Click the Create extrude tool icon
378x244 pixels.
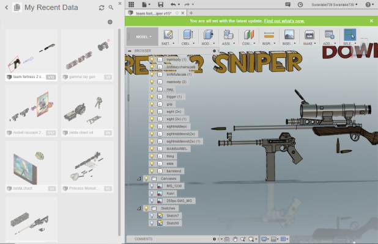click(188, 35)
